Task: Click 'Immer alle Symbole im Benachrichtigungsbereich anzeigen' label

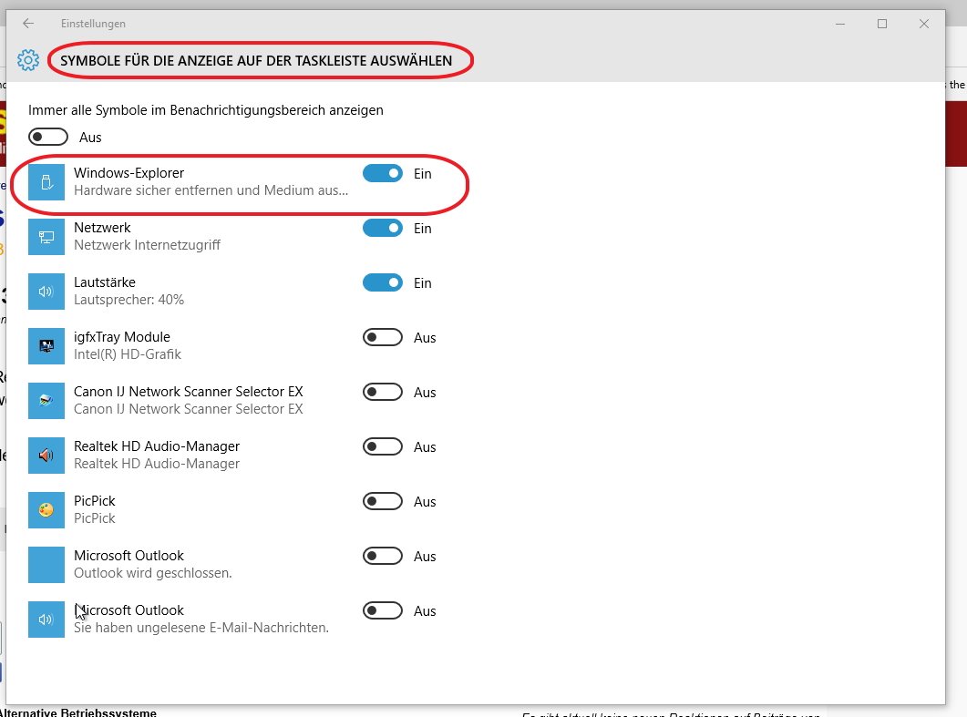Action: pos(206,110)
